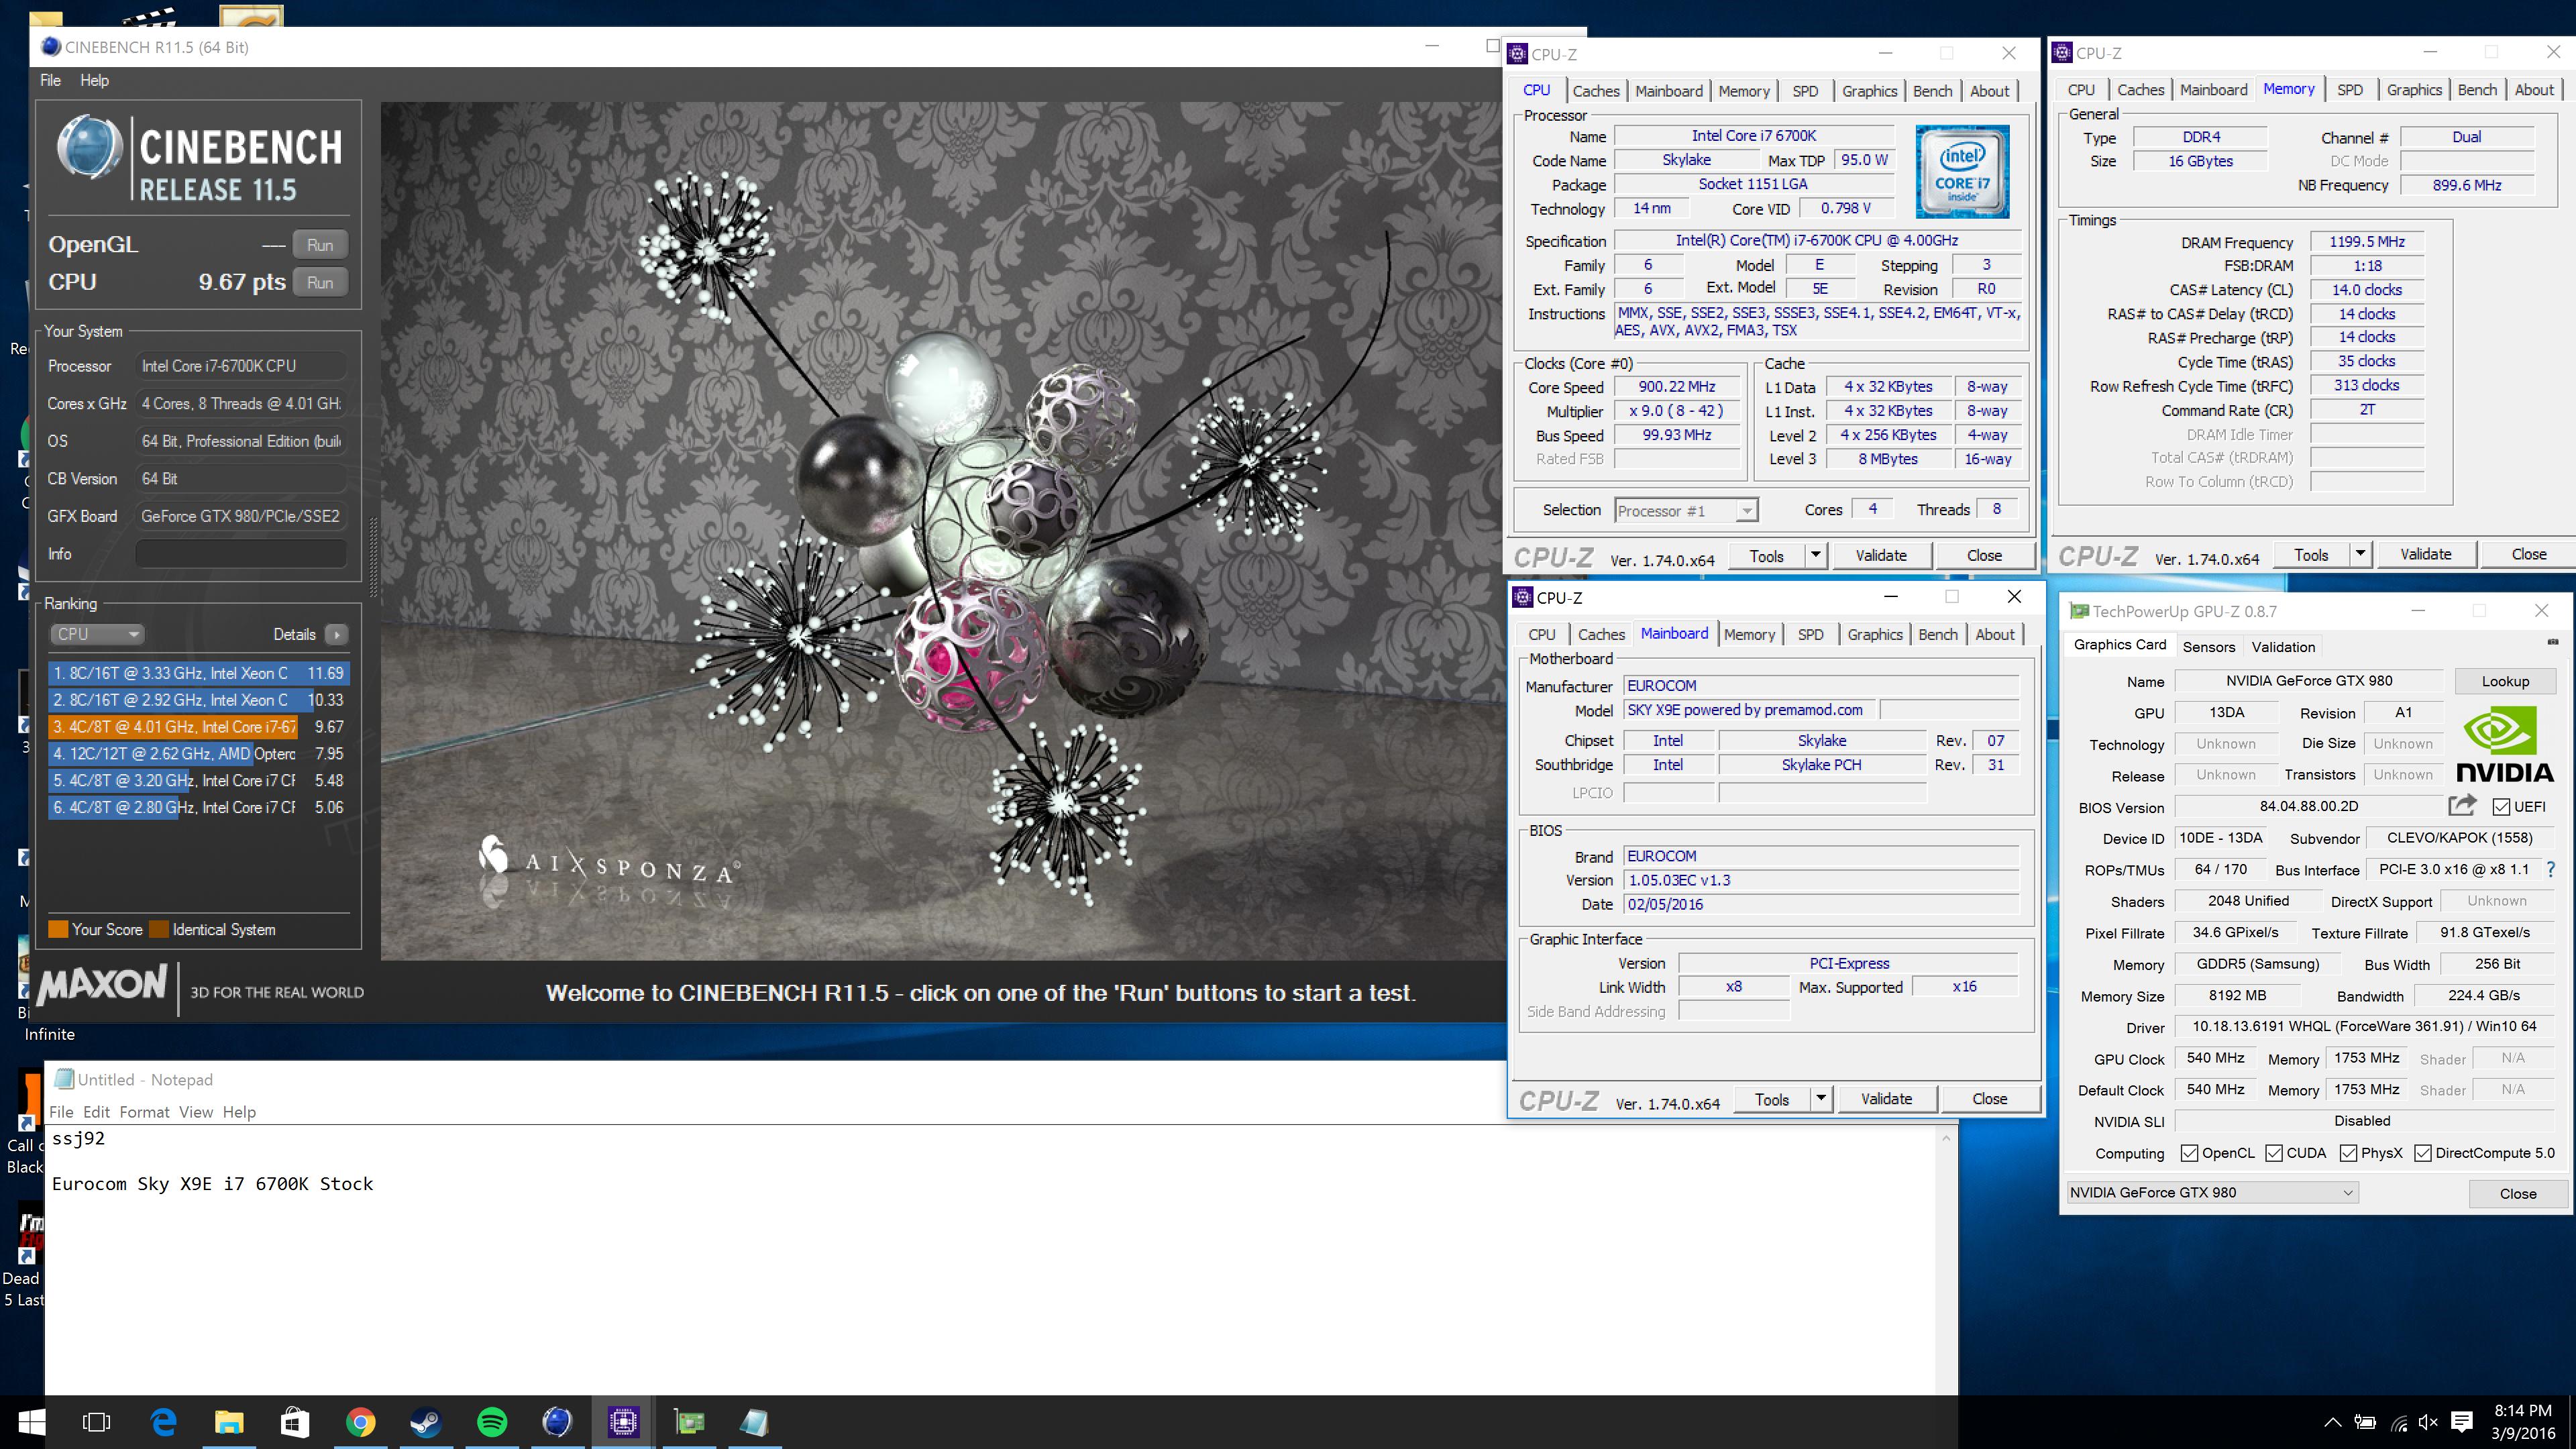Click Close button at bottom of GPU-Z

[2517, 1193]
